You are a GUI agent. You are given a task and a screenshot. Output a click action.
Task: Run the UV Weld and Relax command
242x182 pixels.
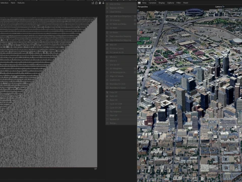[119, 24]
